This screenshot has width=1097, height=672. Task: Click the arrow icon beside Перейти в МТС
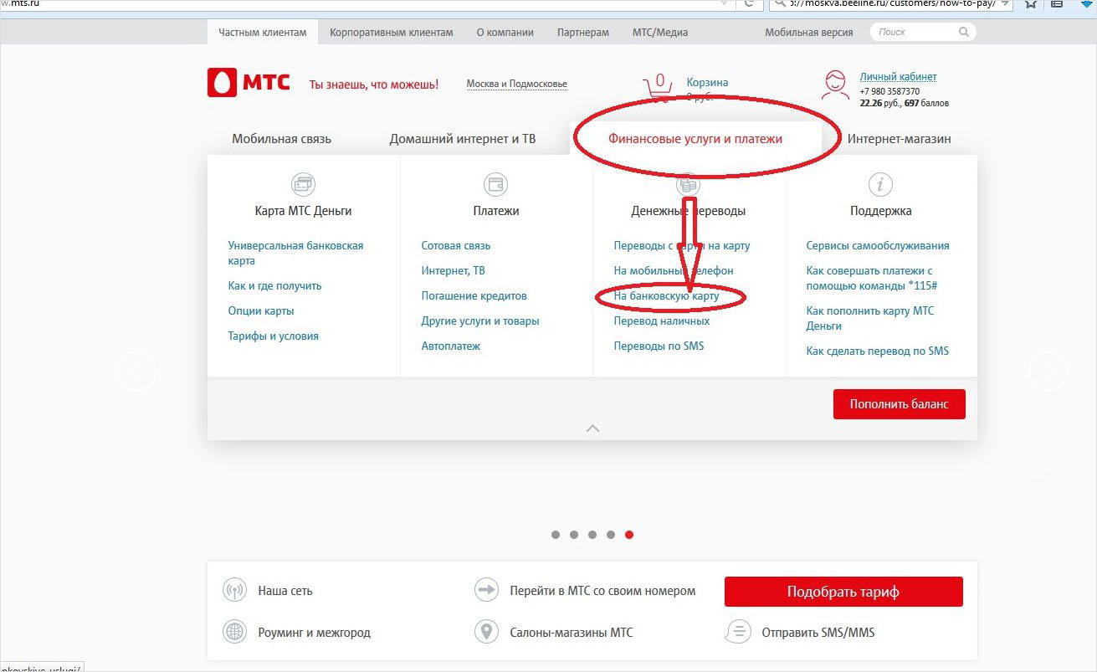point(486,590)
